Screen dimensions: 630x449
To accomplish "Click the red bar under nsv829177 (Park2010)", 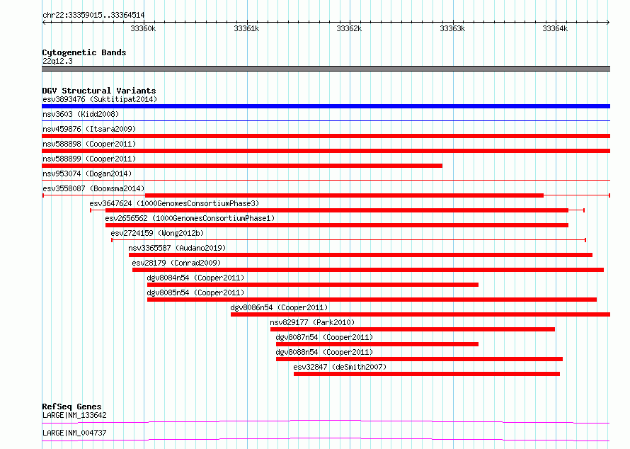I will click(x=413, y=329).
